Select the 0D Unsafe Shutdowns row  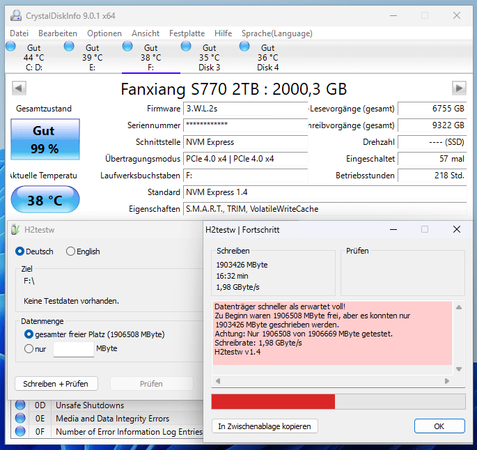pyautogui.click(x=107, y=405)
